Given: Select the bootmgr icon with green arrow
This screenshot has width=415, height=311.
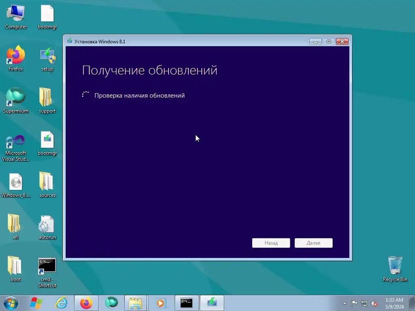Looking at the screenshot, I should pos(47,143).
